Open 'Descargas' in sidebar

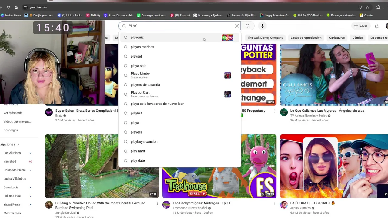[x=11, y=130]
